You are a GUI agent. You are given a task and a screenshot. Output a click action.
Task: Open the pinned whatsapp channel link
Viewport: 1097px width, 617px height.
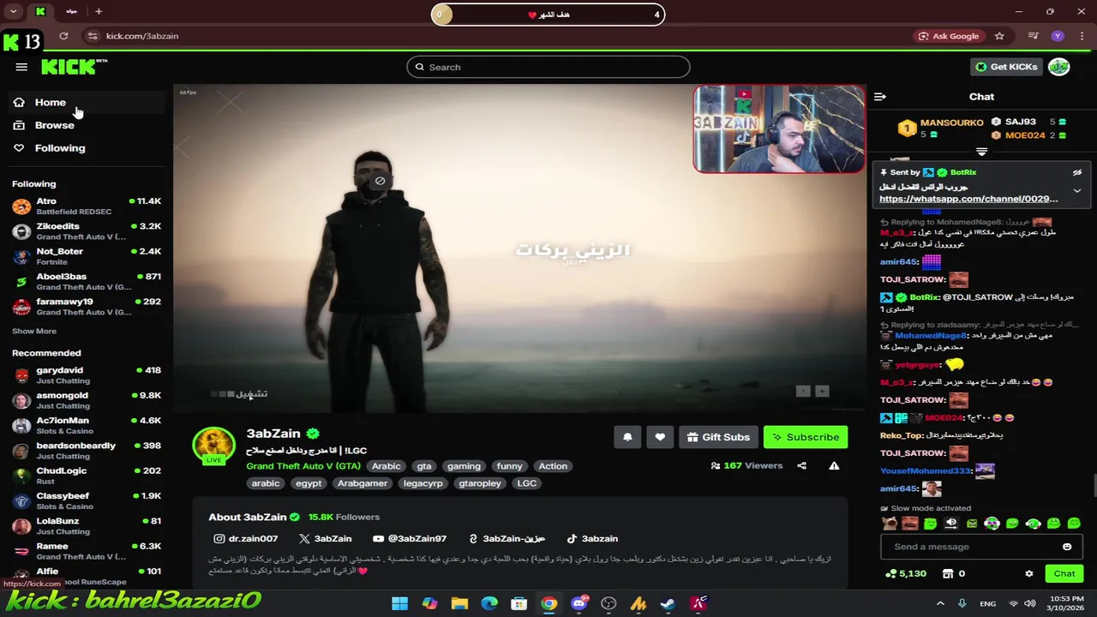tap(968, 199)
